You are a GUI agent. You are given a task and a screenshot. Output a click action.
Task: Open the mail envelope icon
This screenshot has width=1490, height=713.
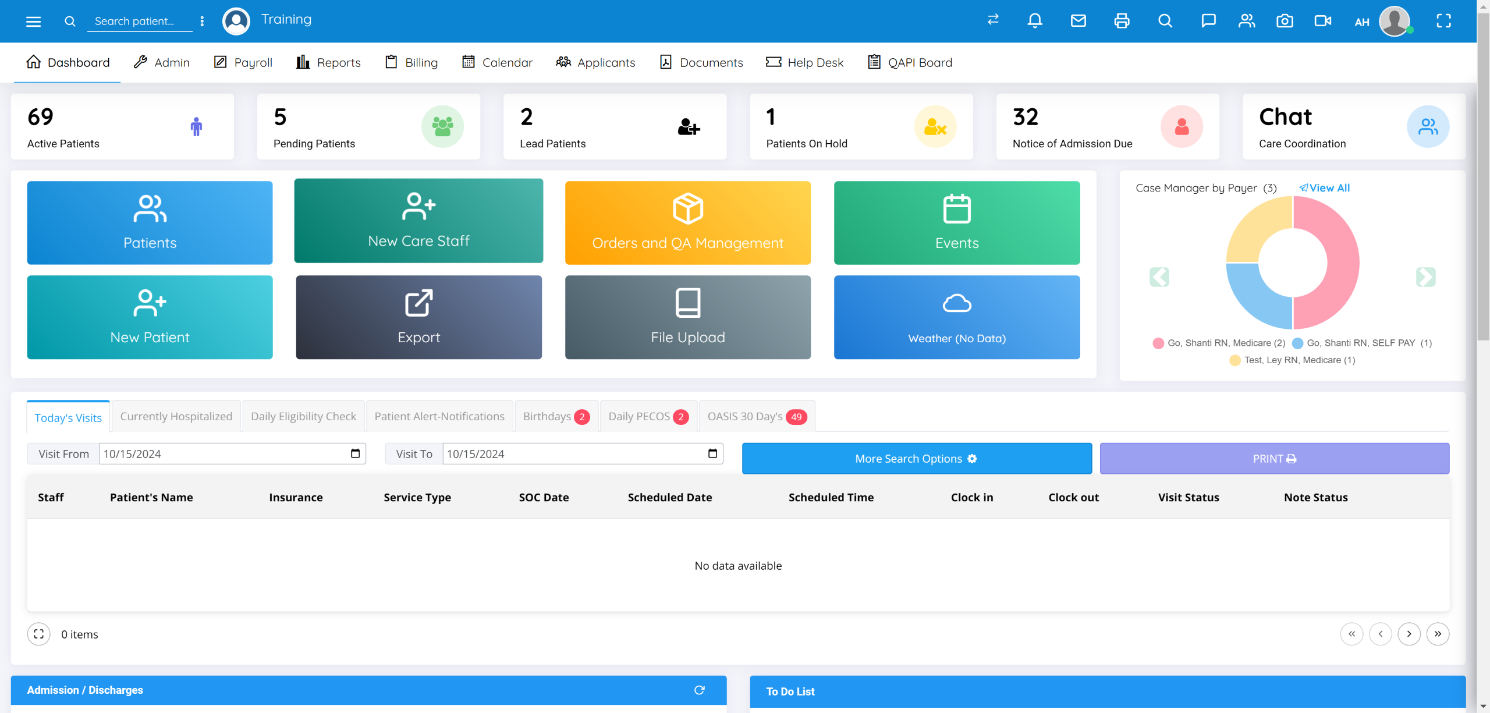(x=1078, y=21)
